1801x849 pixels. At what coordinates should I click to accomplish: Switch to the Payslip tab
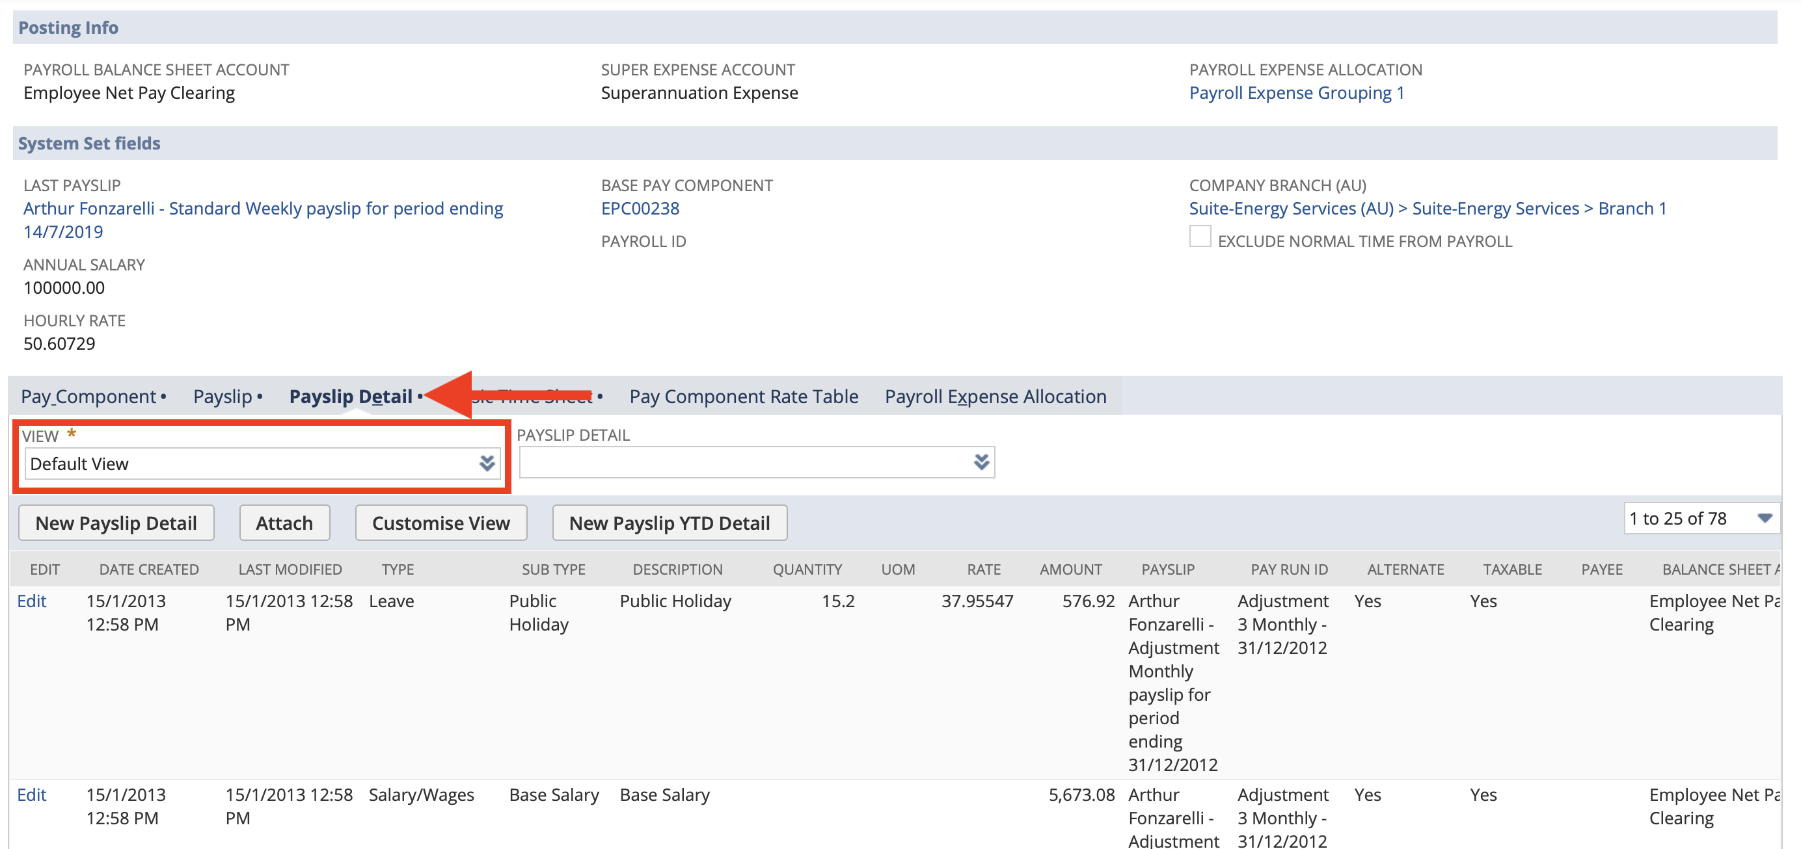click(221, 396)
